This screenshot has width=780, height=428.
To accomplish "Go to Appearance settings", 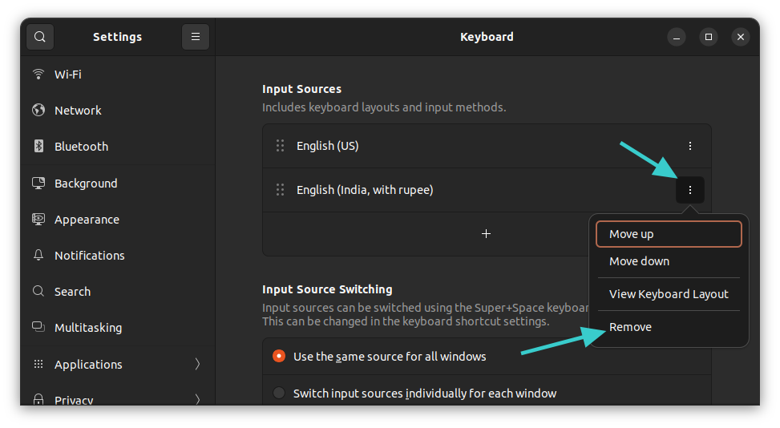I will click(87, 220).
